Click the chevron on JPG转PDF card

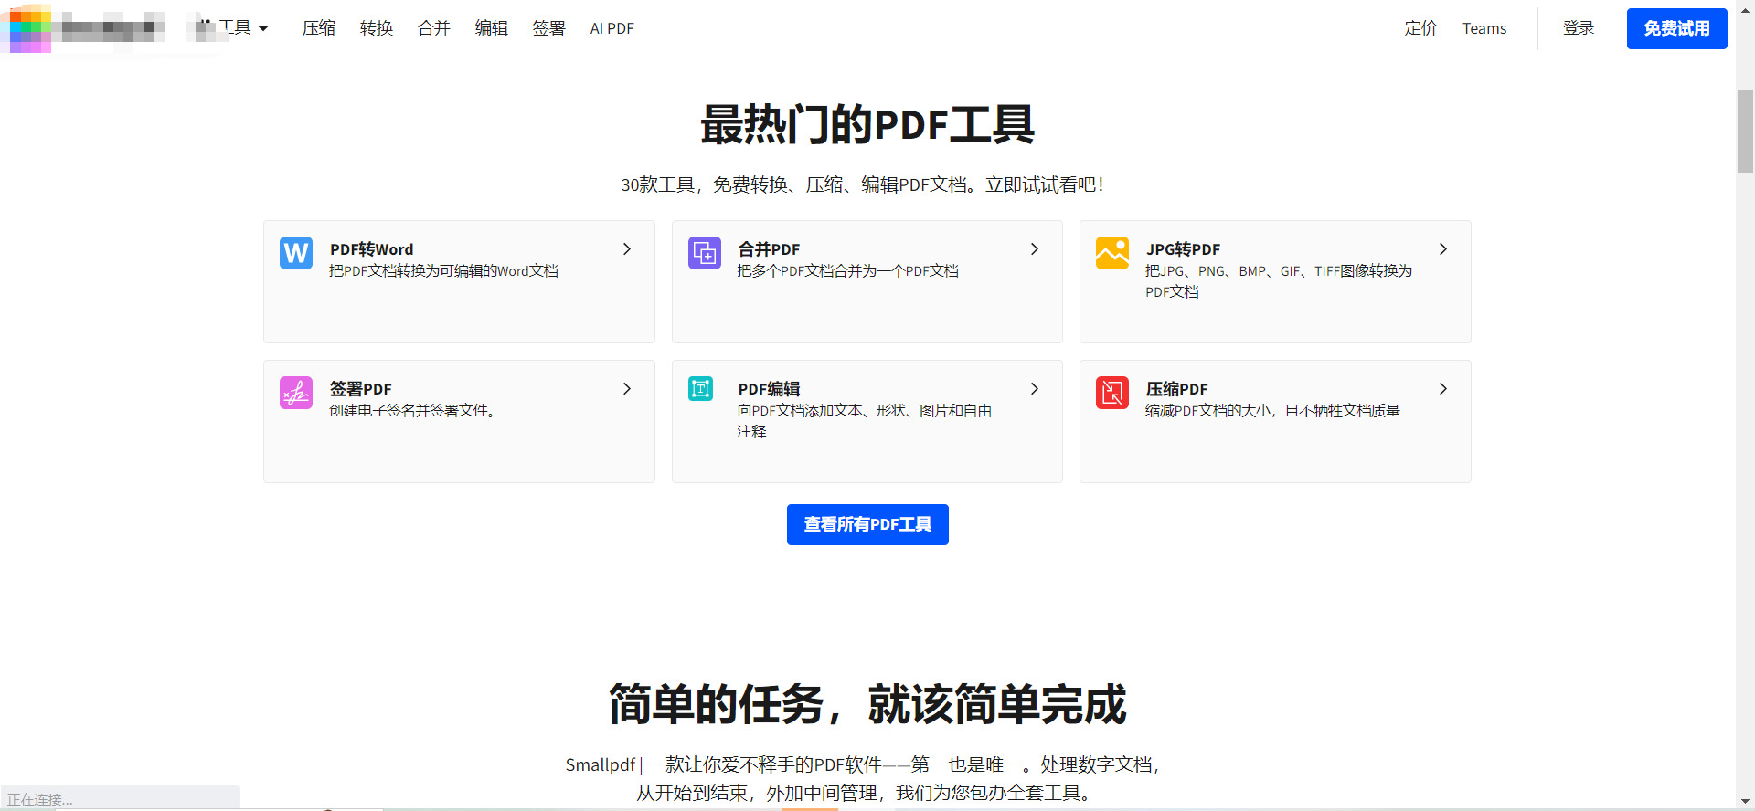point(1443,249)
